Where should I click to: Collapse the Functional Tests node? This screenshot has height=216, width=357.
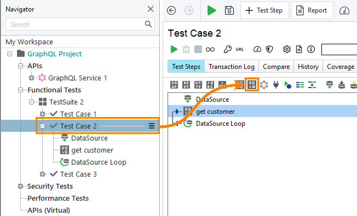[x=20, y=90]
